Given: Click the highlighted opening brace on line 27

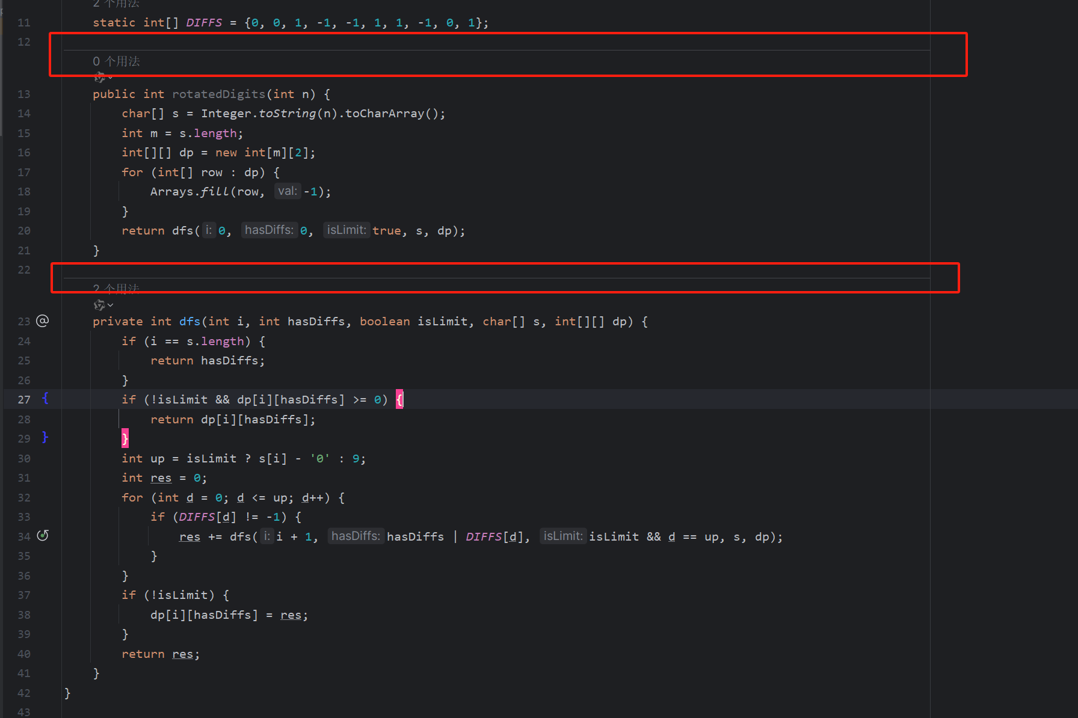Looking at the screenshot, I should [x=399, y=399].
